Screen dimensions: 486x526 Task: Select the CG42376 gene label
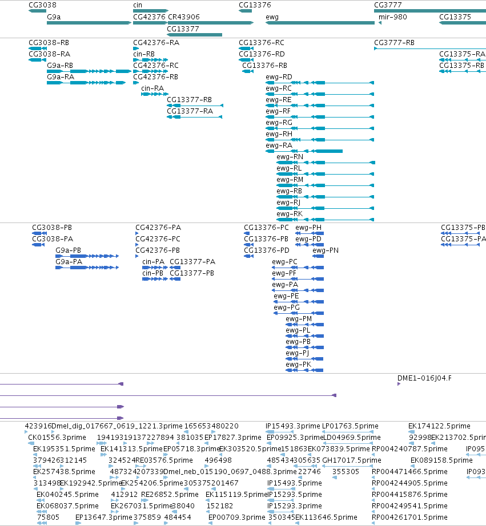point(149,17)
